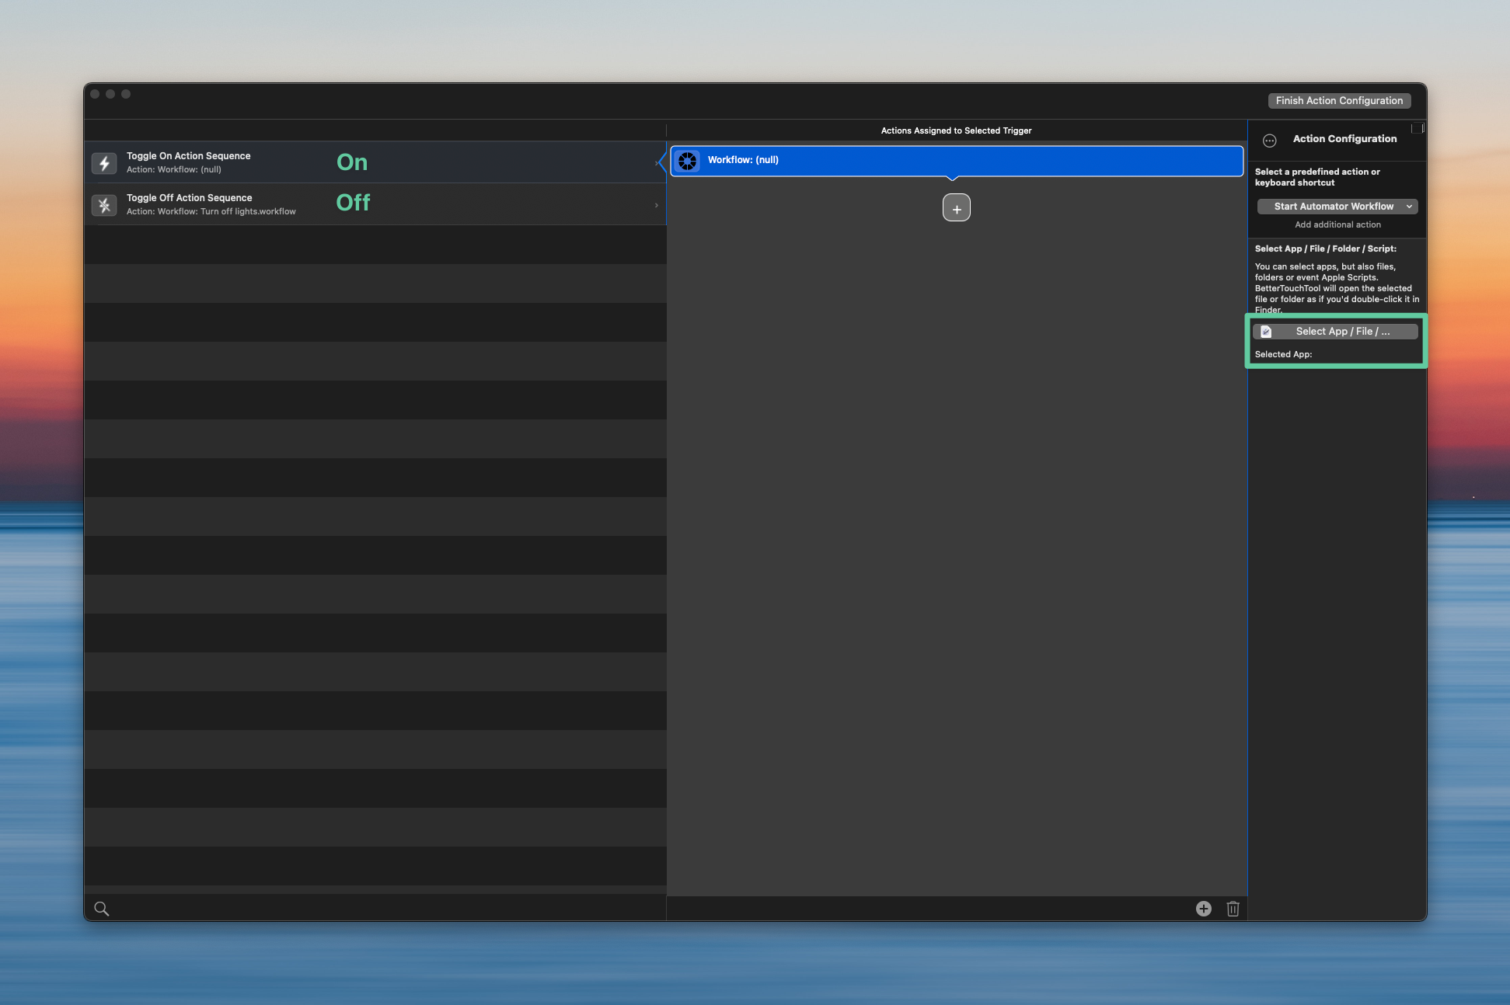Click the lightning bolt icon for Toggle On
1510x1005 pixels.
coord(104,163)
